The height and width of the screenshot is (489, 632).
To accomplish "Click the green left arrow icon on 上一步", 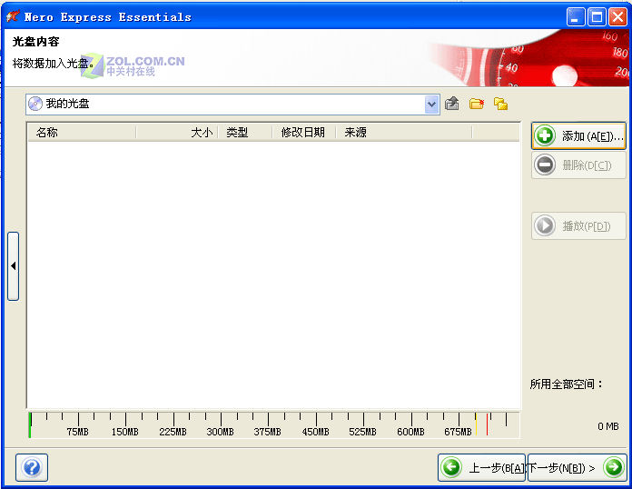I will tap(451, 467).
